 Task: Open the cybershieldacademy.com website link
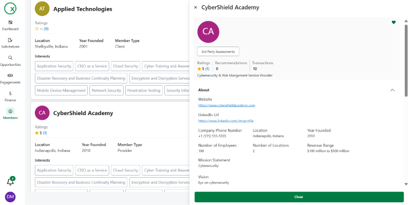point(226,105)
